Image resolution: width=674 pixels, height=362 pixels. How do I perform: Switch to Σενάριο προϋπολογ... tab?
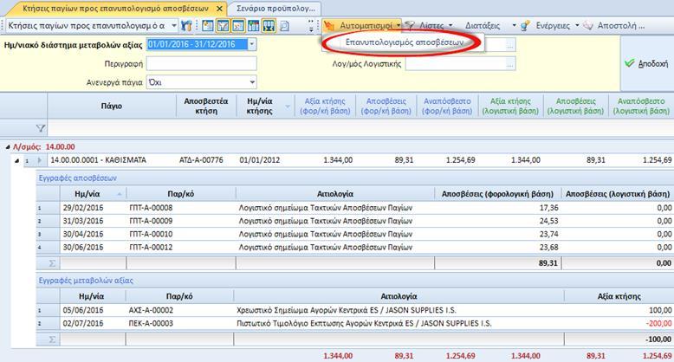tap(275, 8)
